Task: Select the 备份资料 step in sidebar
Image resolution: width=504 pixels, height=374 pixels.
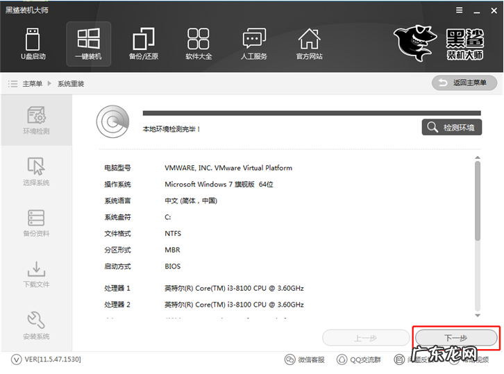Action: (x=36, y=223)
